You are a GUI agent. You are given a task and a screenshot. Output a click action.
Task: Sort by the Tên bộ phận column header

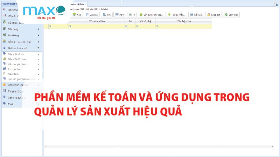tap(184, 21)
